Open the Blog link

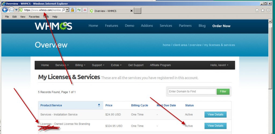tap(202, 26)
